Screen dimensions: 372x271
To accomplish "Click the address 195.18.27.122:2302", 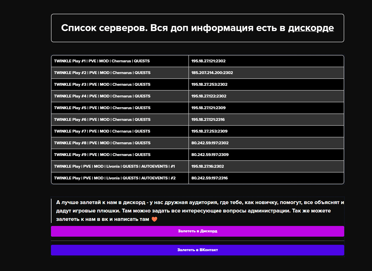I will [x=209, y=96].
